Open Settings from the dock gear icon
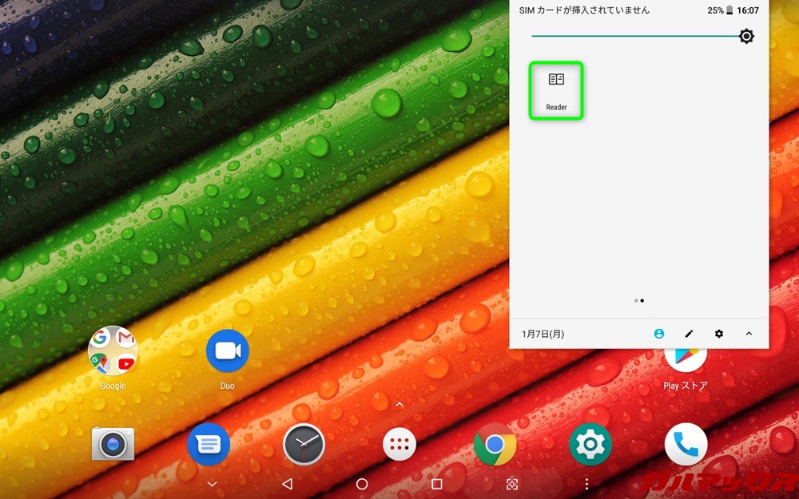 (x=590, y=444)
